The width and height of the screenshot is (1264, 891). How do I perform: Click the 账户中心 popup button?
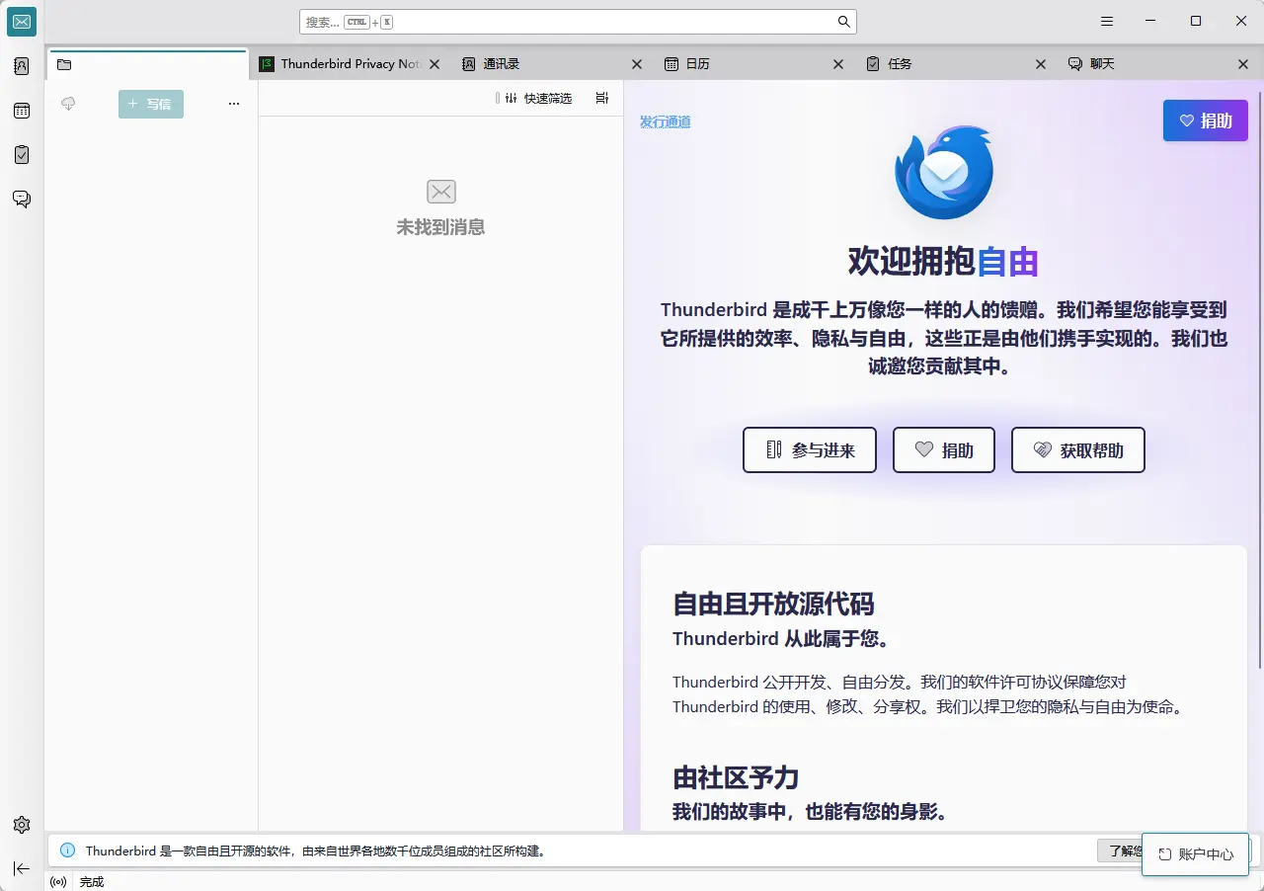point(1196,854)
